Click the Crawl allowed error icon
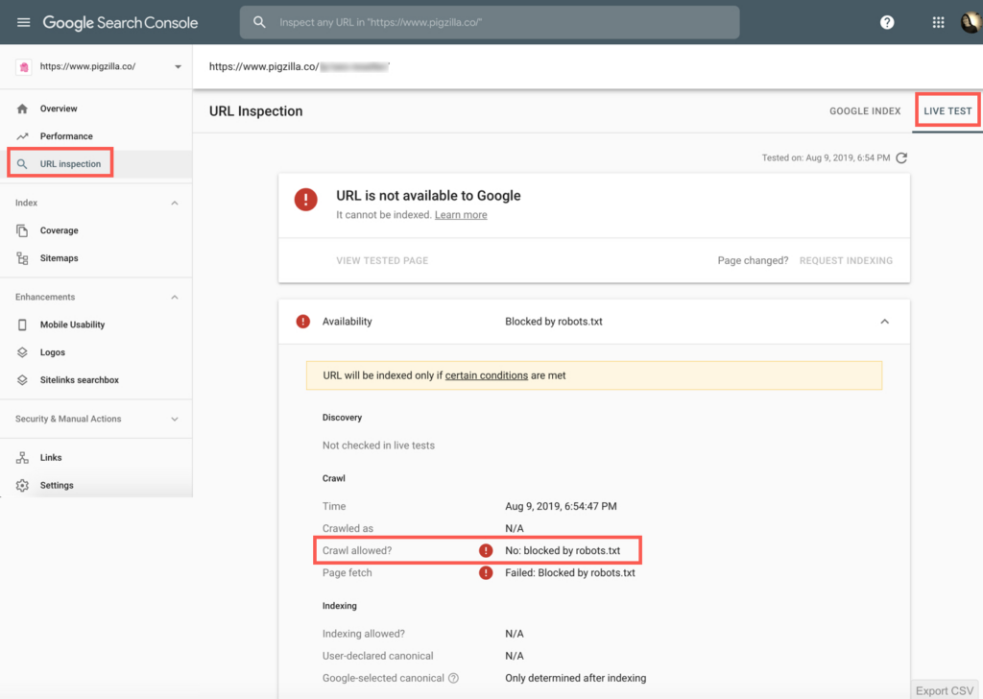The width and height of the screenshot is (983, 699). [487, 551]
